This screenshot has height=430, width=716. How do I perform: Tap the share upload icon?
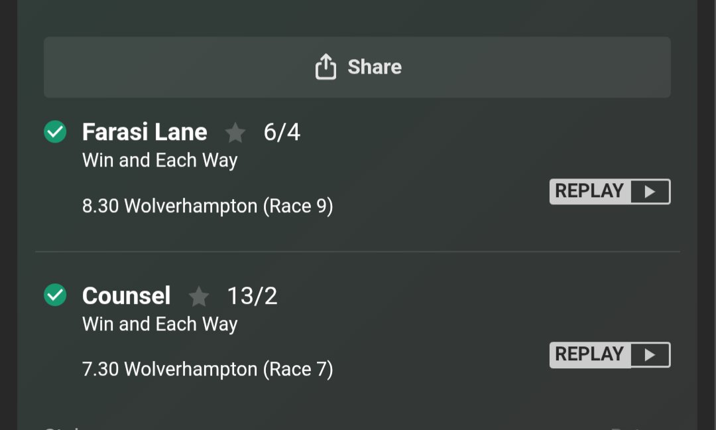[x=326, y=67]
